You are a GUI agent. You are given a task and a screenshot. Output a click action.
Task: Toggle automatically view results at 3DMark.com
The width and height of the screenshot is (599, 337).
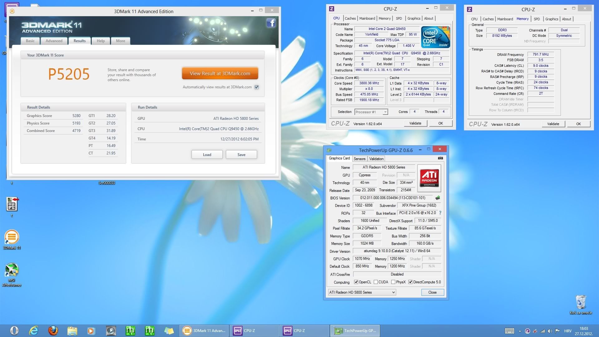click(256, 87)
